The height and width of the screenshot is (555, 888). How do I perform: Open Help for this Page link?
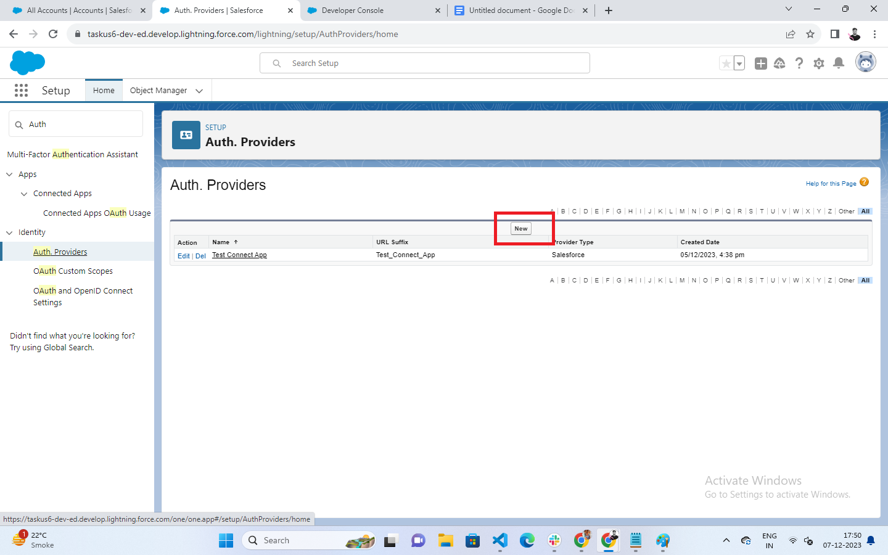click(831, 184)
